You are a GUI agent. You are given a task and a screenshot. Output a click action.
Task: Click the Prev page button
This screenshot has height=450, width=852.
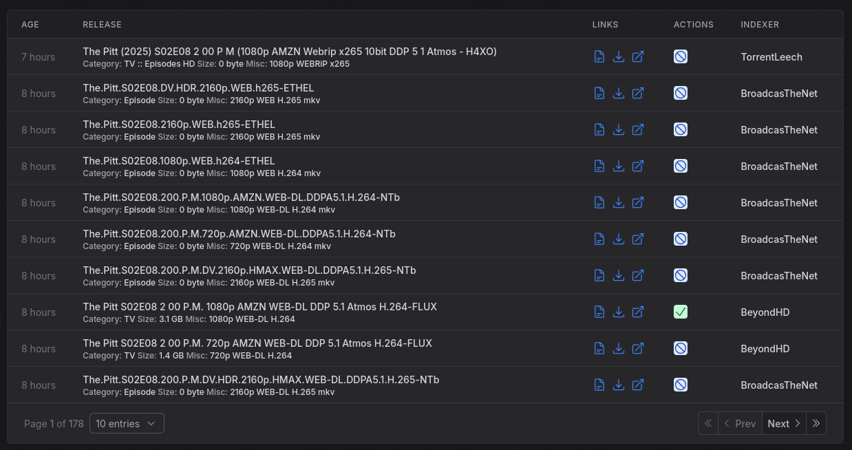[740, 424]
